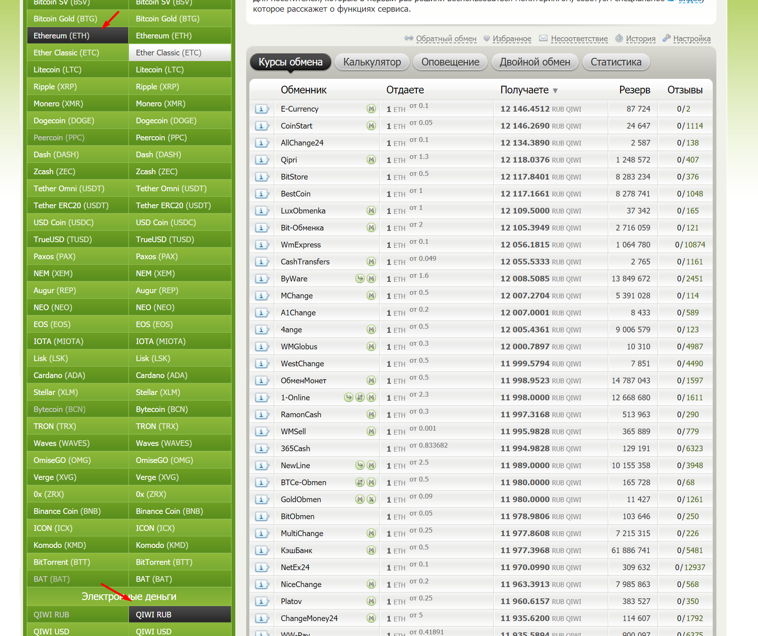
Task: Select Ether Classic (ETC) in receive column
Action: tap(180, 53)
